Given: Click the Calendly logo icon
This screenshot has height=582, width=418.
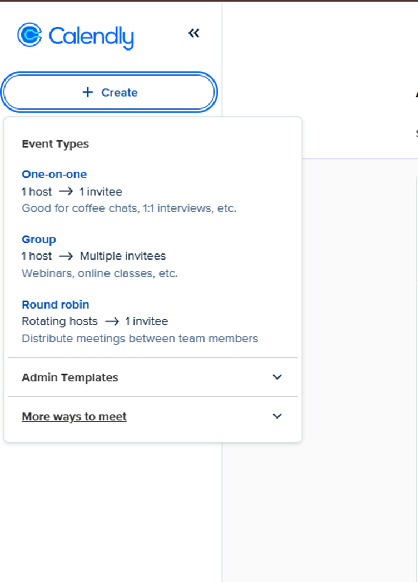Looking at the screenshot, I should 29,34.
